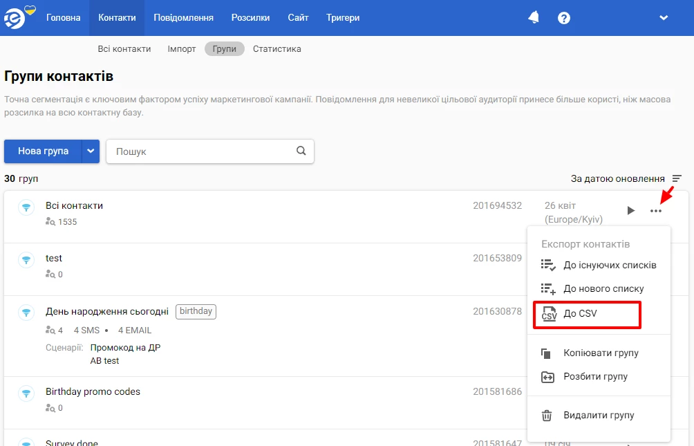Click the CSV file icon

(549, 313)
